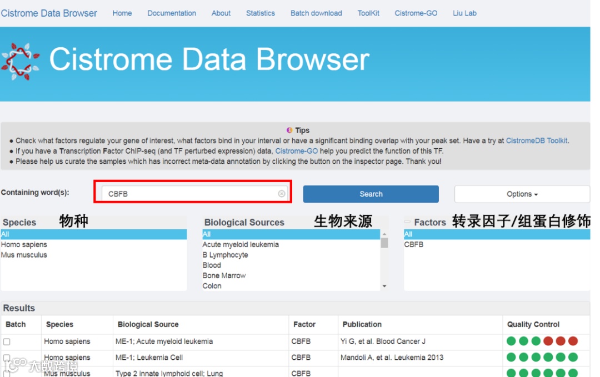The width and height of the screenshot is (600, 377).
Task: Click the Tips info icon
Action: pos(289,130)
